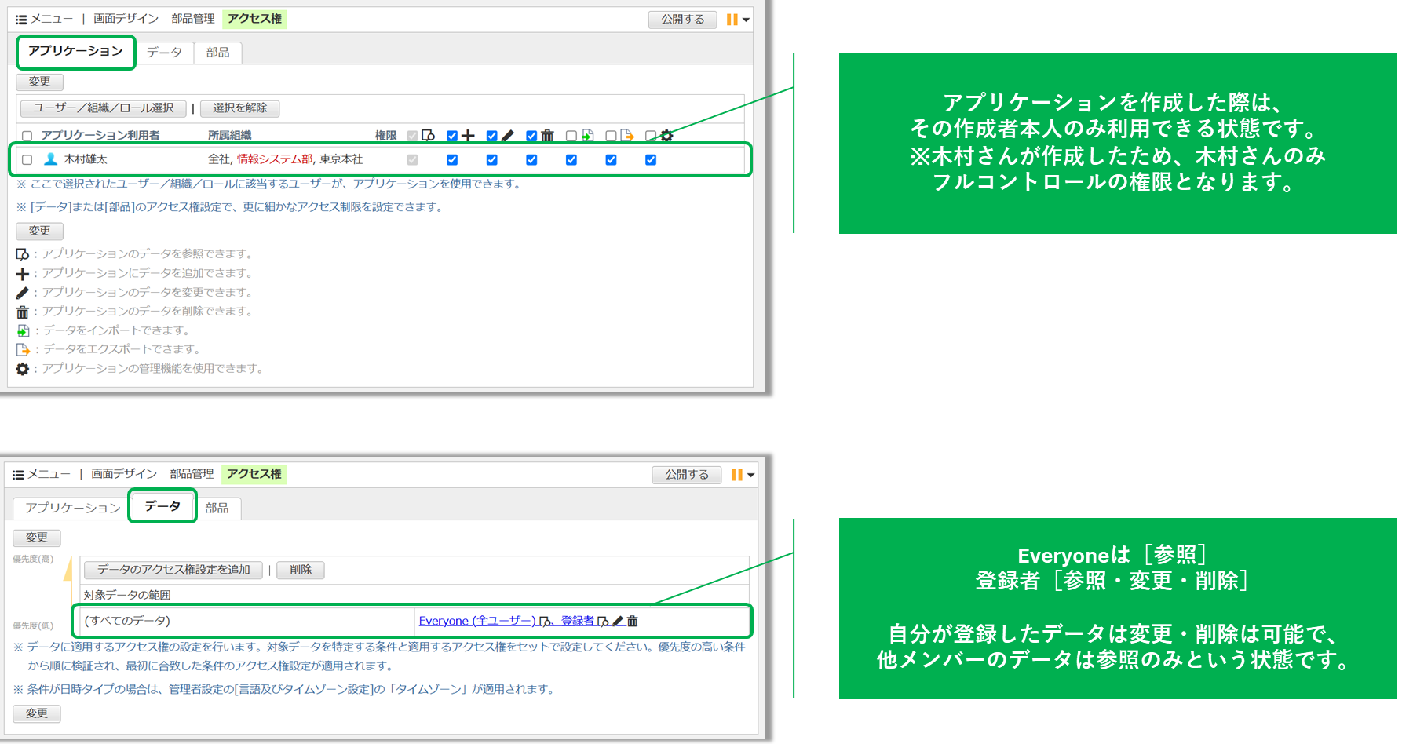Open 画面デザイン in the upper panel menu
Viewport: 1413px width, 744px height.
pos(126,19)
